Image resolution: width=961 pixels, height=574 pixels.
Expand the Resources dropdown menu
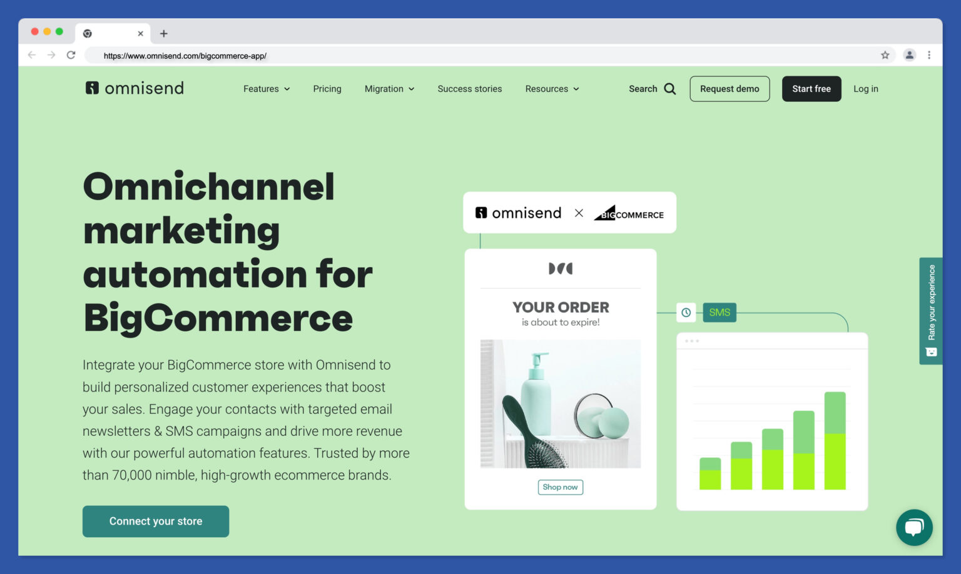click(552, 89)
